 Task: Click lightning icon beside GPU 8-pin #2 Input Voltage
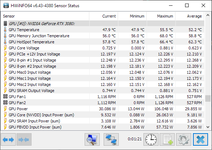tap(5, 66)
